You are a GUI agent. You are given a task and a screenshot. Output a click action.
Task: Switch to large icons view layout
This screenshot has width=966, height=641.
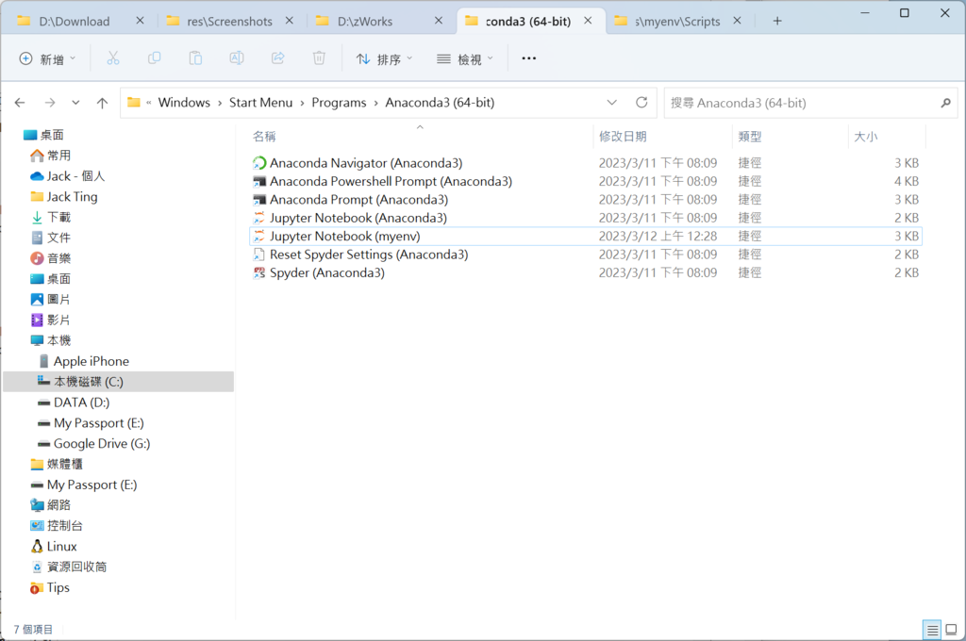(951, 630)
